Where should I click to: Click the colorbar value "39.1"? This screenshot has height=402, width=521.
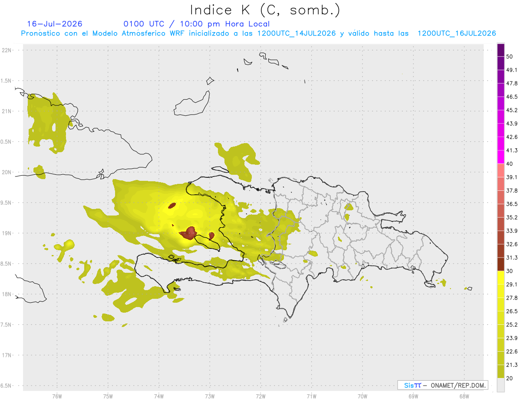(512, 177)
